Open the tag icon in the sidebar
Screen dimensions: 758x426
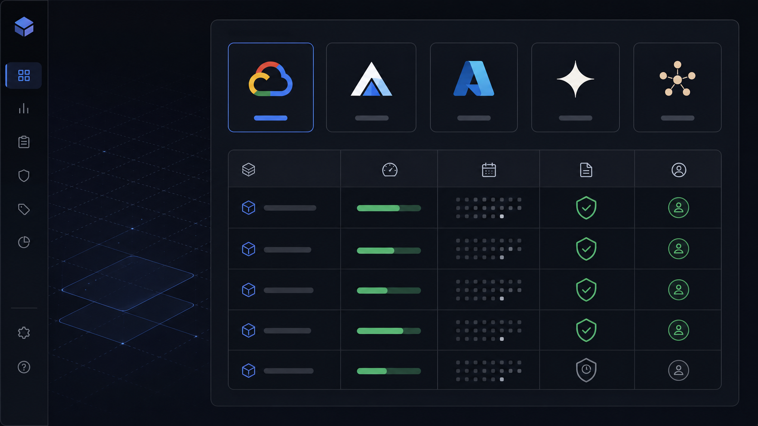point(24,209)
